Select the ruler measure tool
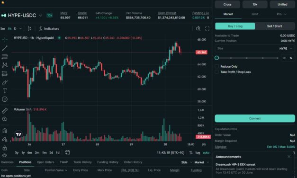 (x=5, y=111)
